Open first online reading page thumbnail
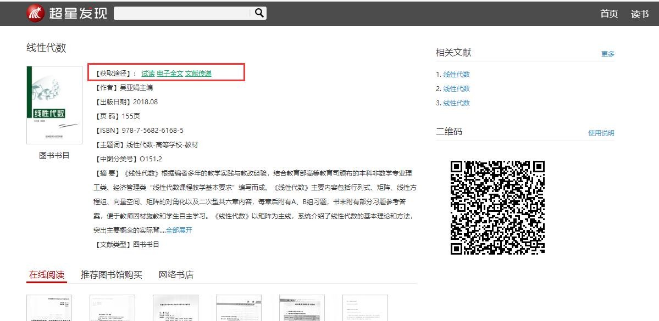The image size is (659, 321). tap(49, 308)
